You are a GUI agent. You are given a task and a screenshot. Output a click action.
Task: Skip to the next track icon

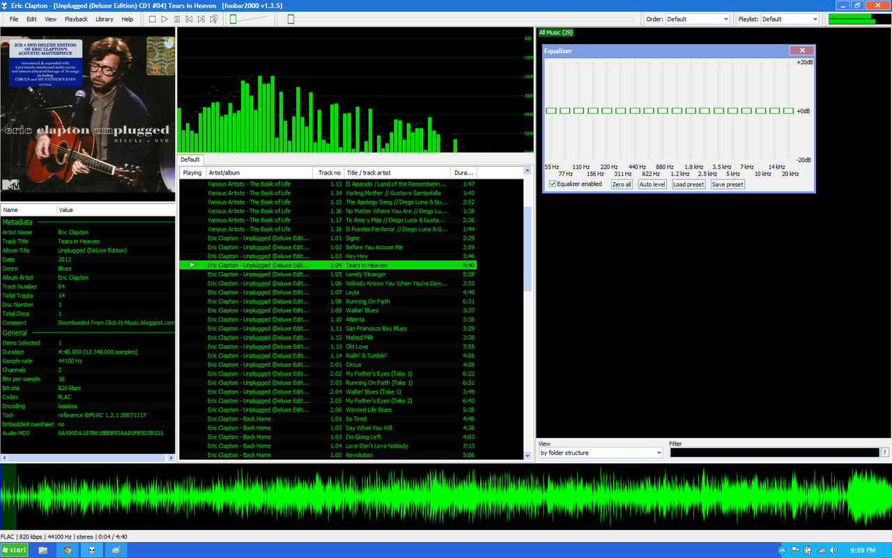(201, 19)
